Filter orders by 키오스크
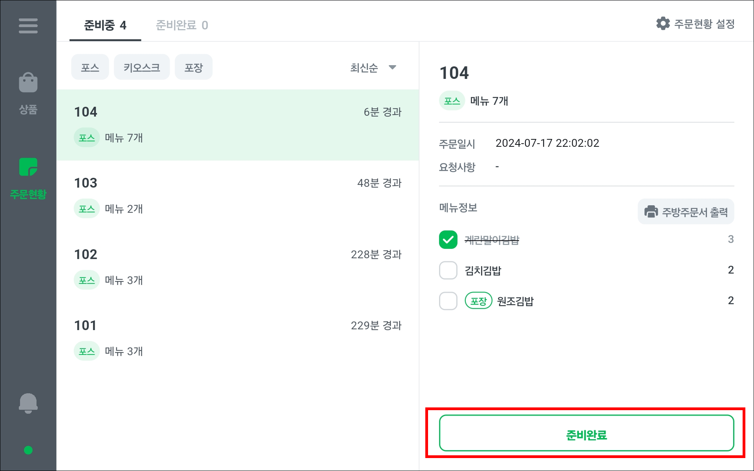754x471 pixels. 142,67
